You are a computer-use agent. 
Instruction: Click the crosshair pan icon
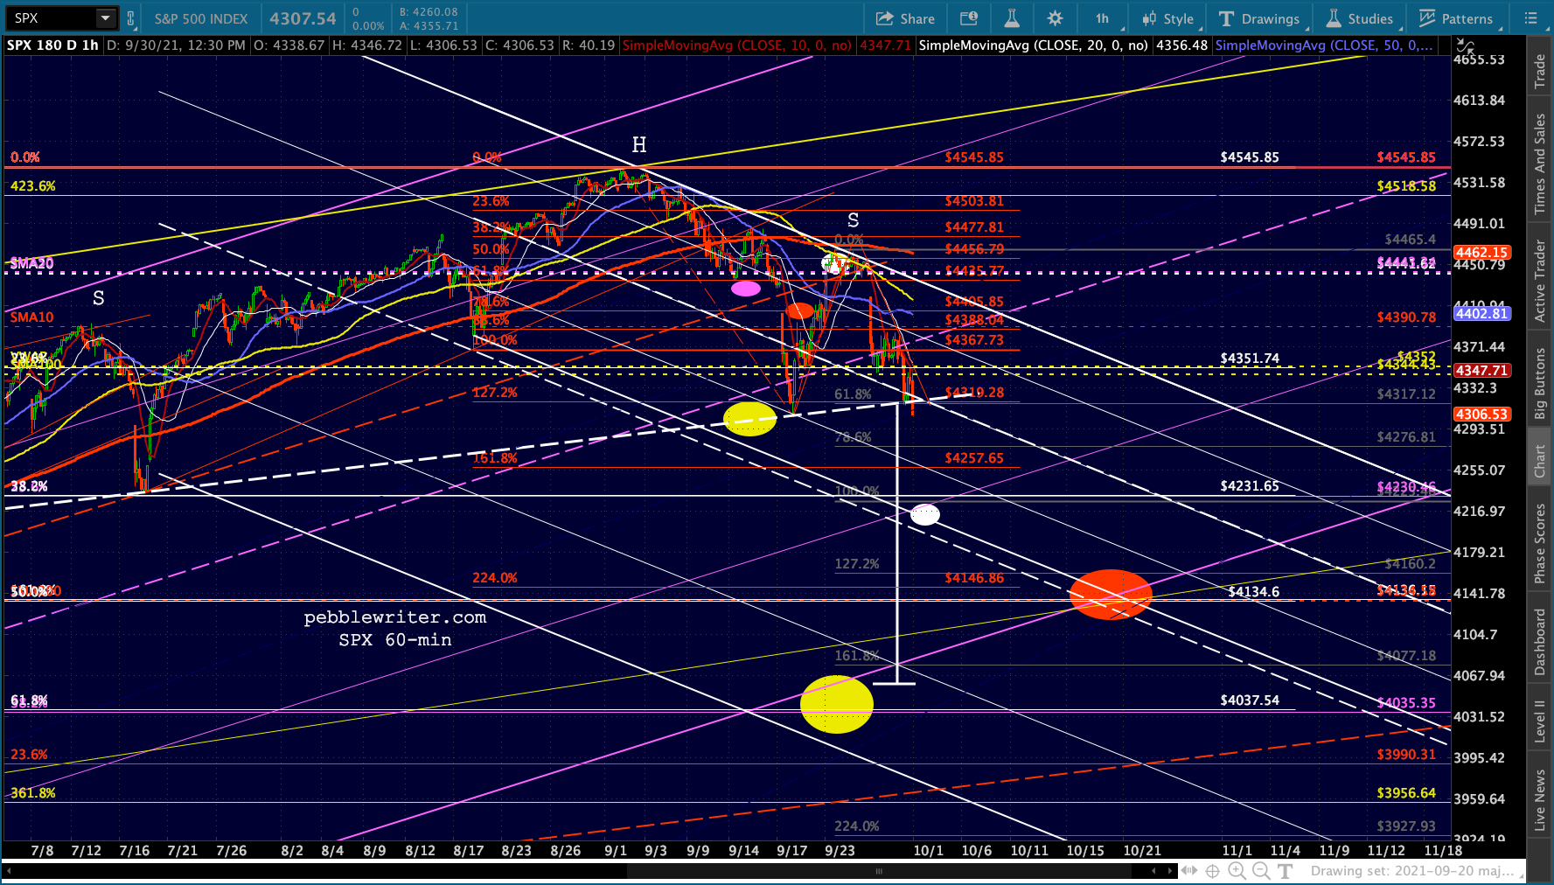(x=1212, y=871)
